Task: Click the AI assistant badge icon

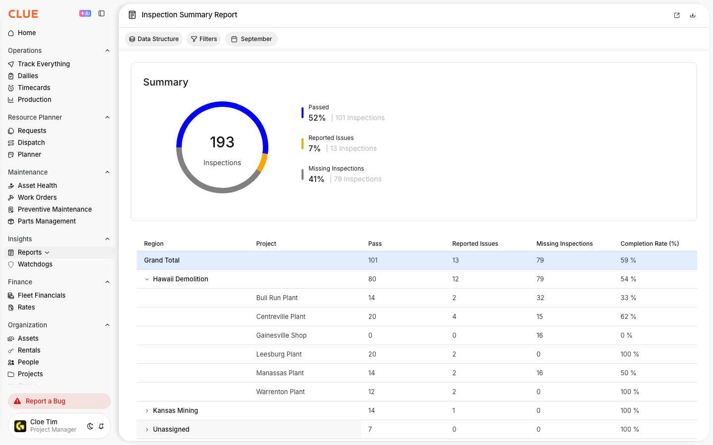Action: 85,14
